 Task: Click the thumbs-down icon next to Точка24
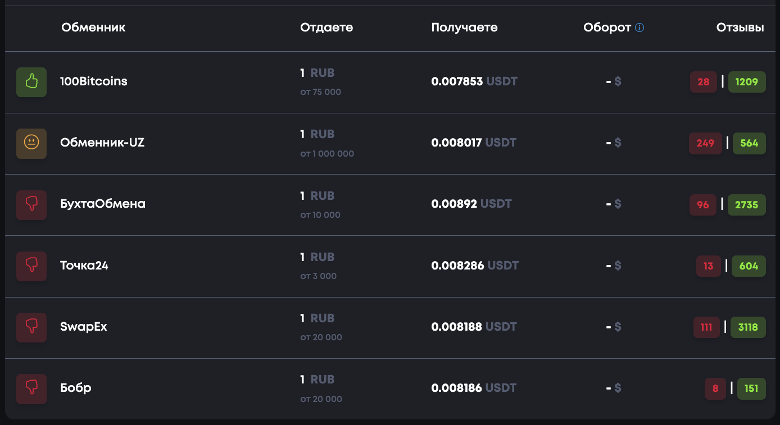click(31, 266)
